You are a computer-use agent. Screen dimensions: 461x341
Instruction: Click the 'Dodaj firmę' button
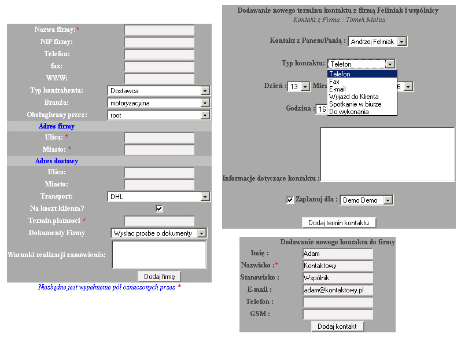coord(159,277)
